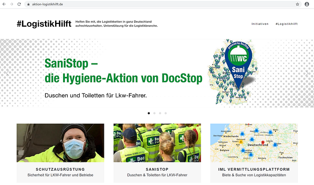Advance slider with right carousel arrow
This screenshot has height=185, width=314.
pyautogui.click(x=307, y=73)
